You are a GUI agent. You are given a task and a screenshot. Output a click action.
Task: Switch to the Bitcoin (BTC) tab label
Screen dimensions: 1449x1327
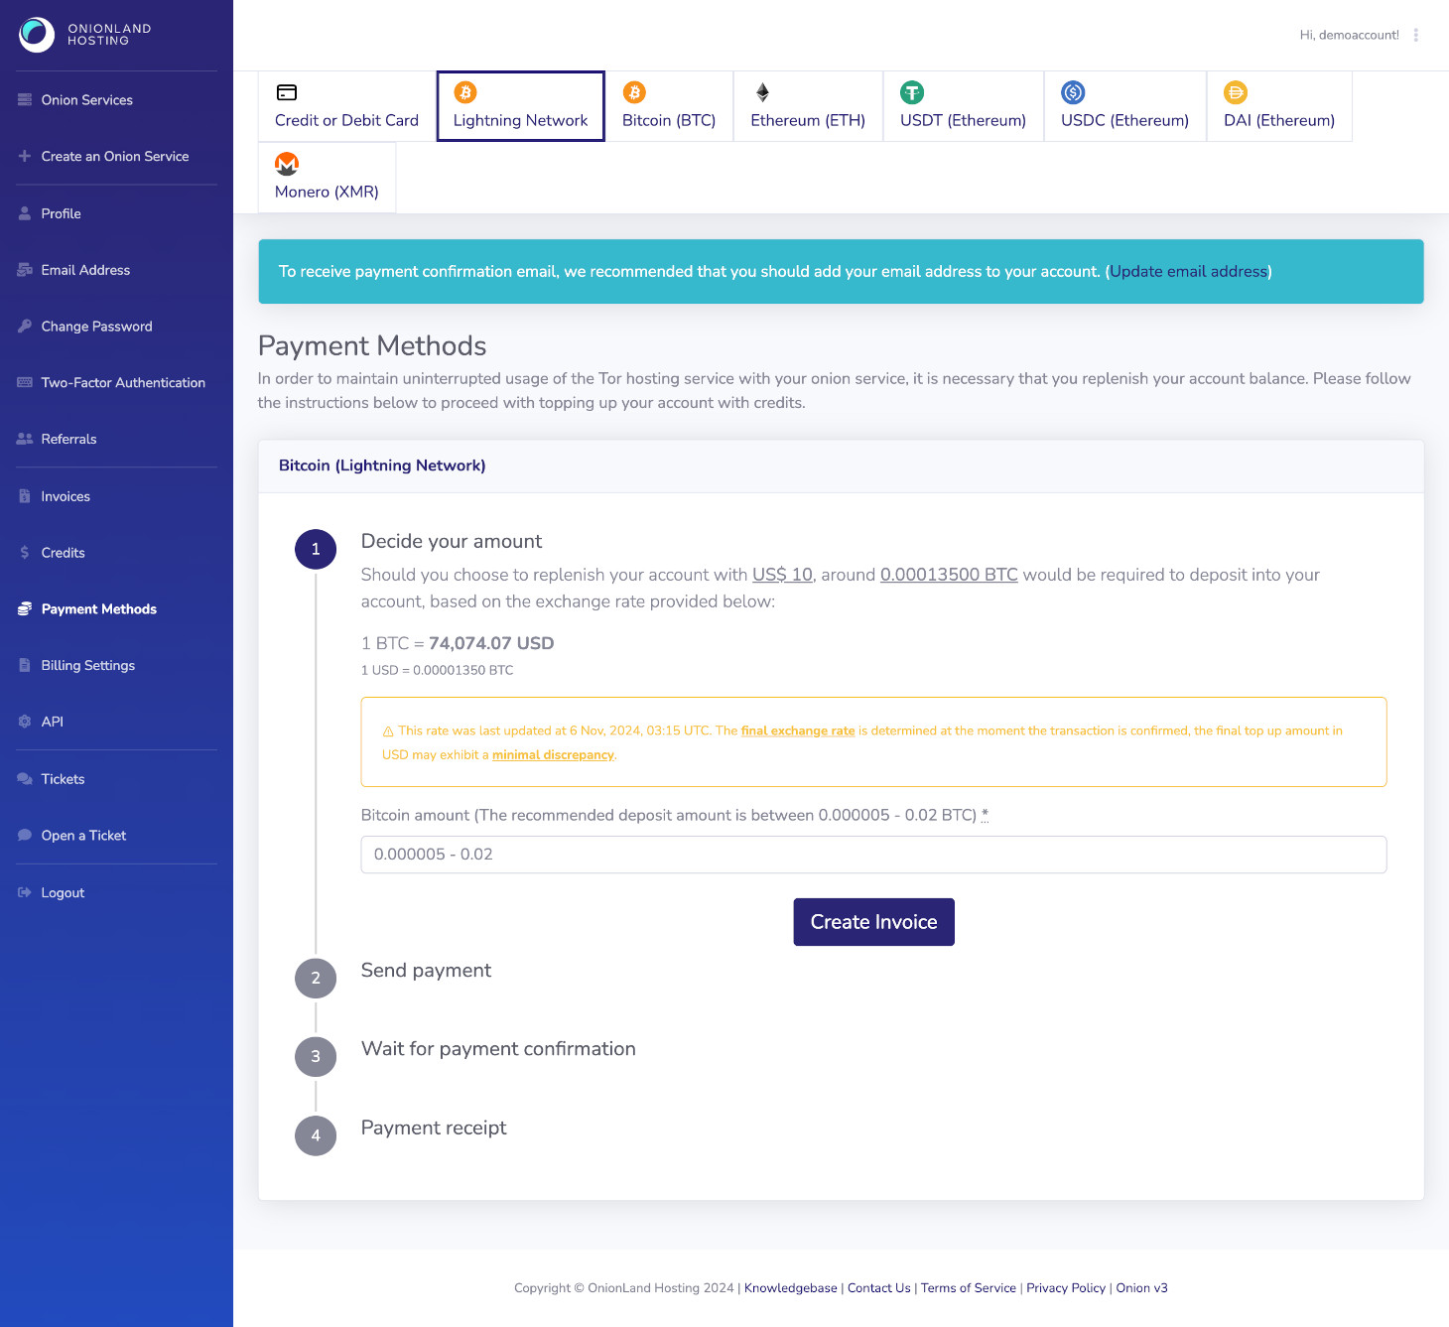[x=669, y=120]
